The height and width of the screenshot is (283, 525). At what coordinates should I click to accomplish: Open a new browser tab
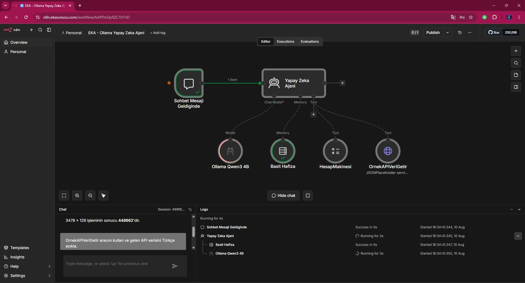80,5
